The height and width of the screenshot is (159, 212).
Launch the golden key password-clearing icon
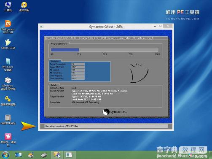pos(8,101)
